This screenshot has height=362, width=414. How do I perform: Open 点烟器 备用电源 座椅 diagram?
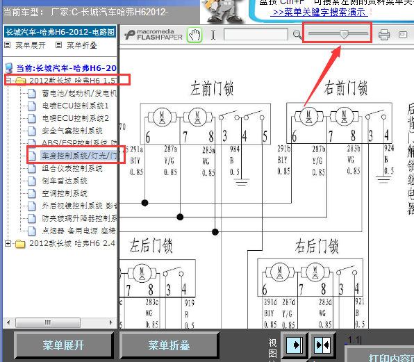click(x=79, y=231)
